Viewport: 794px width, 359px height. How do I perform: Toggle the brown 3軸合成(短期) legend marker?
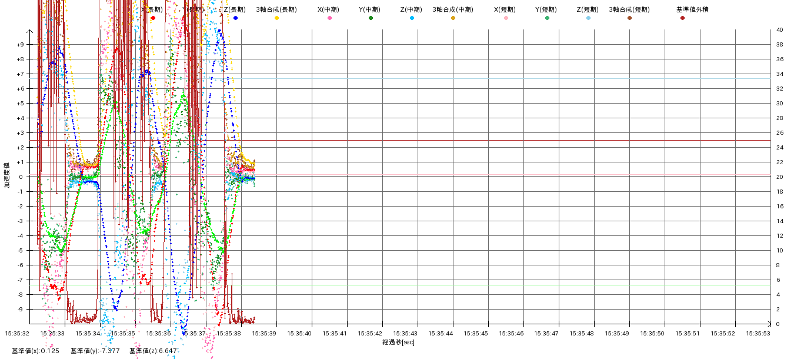(629, 18)
